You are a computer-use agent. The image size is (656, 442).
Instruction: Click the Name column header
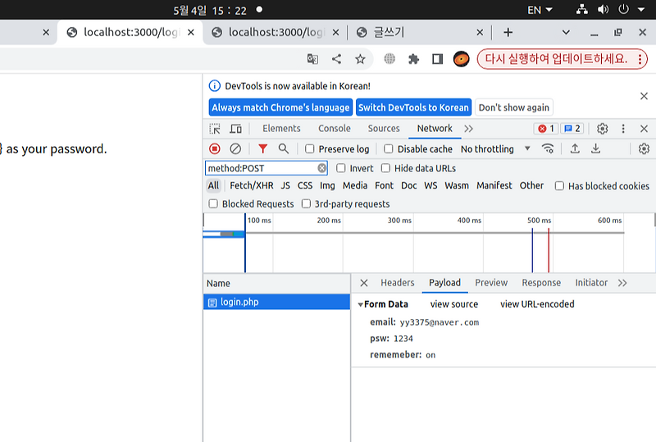point(276,284)
